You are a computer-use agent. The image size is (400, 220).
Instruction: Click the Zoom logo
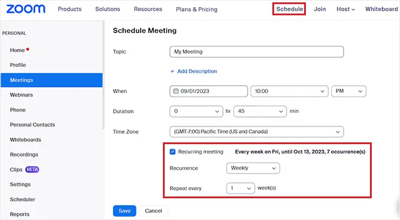click(x=26, y=9)
